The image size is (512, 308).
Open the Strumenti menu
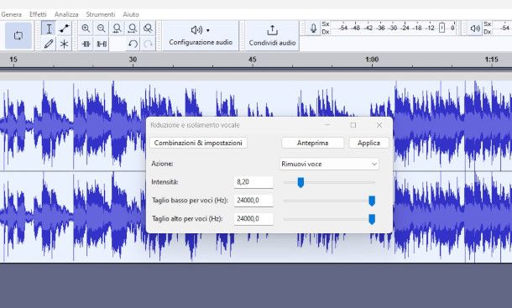(x=101, y=14)
